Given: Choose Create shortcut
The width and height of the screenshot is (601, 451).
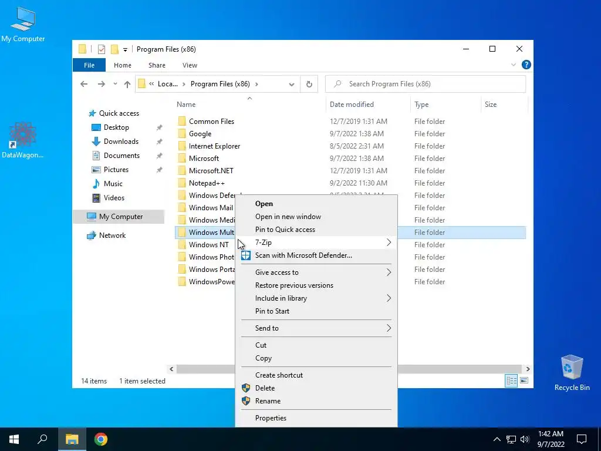Looking at the screenshot, I should [316, 375].
